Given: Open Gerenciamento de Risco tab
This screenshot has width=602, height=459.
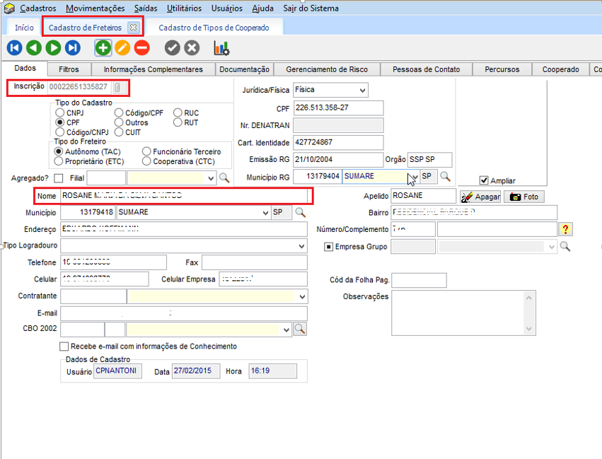Looking at the screenshot, I should coord(327,69).
